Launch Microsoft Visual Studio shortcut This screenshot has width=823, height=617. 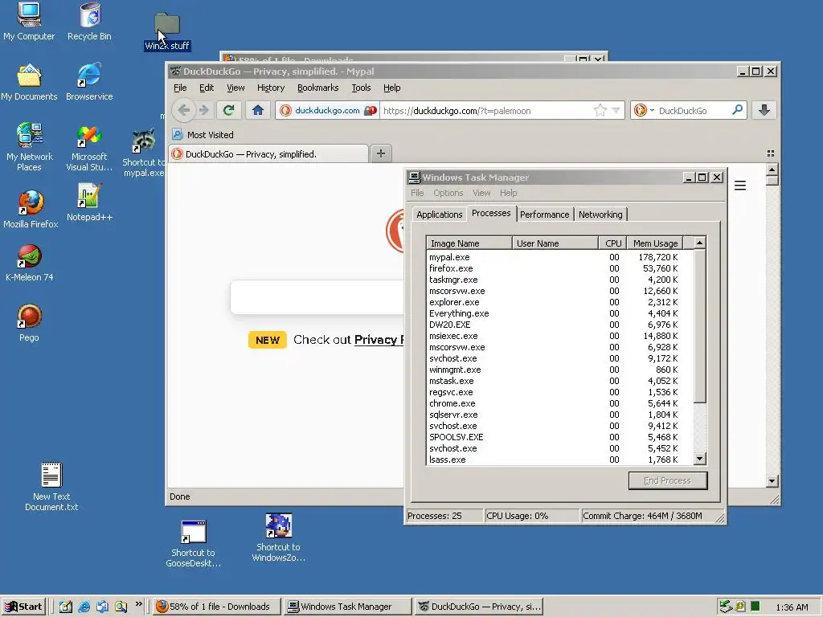(x=89, y=148)
